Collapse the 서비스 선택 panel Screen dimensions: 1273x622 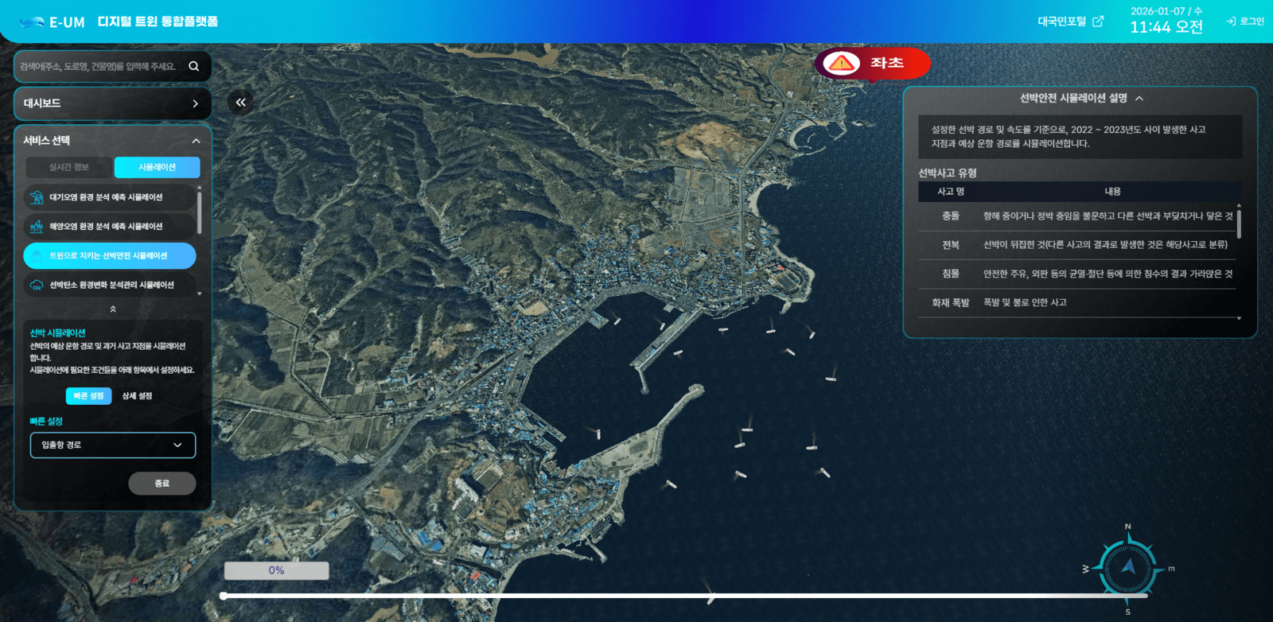pyautogui.click(x=196, y=141)
